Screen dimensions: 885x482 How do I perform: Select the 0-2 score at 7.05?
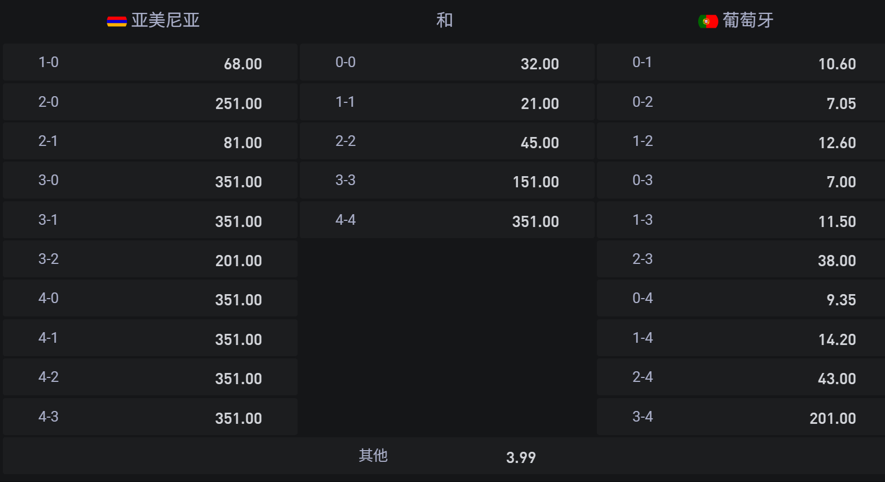(741, 102)
